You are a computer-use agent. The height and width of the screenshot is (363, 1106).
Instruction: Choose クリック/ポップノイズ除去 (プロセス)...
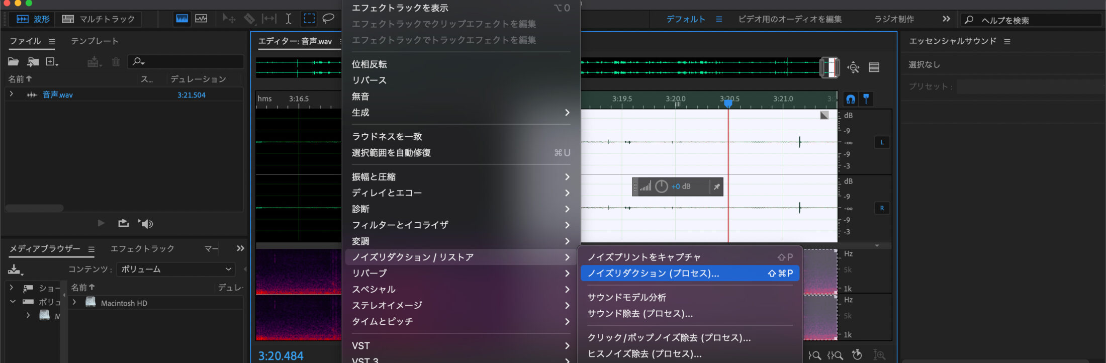690,337
